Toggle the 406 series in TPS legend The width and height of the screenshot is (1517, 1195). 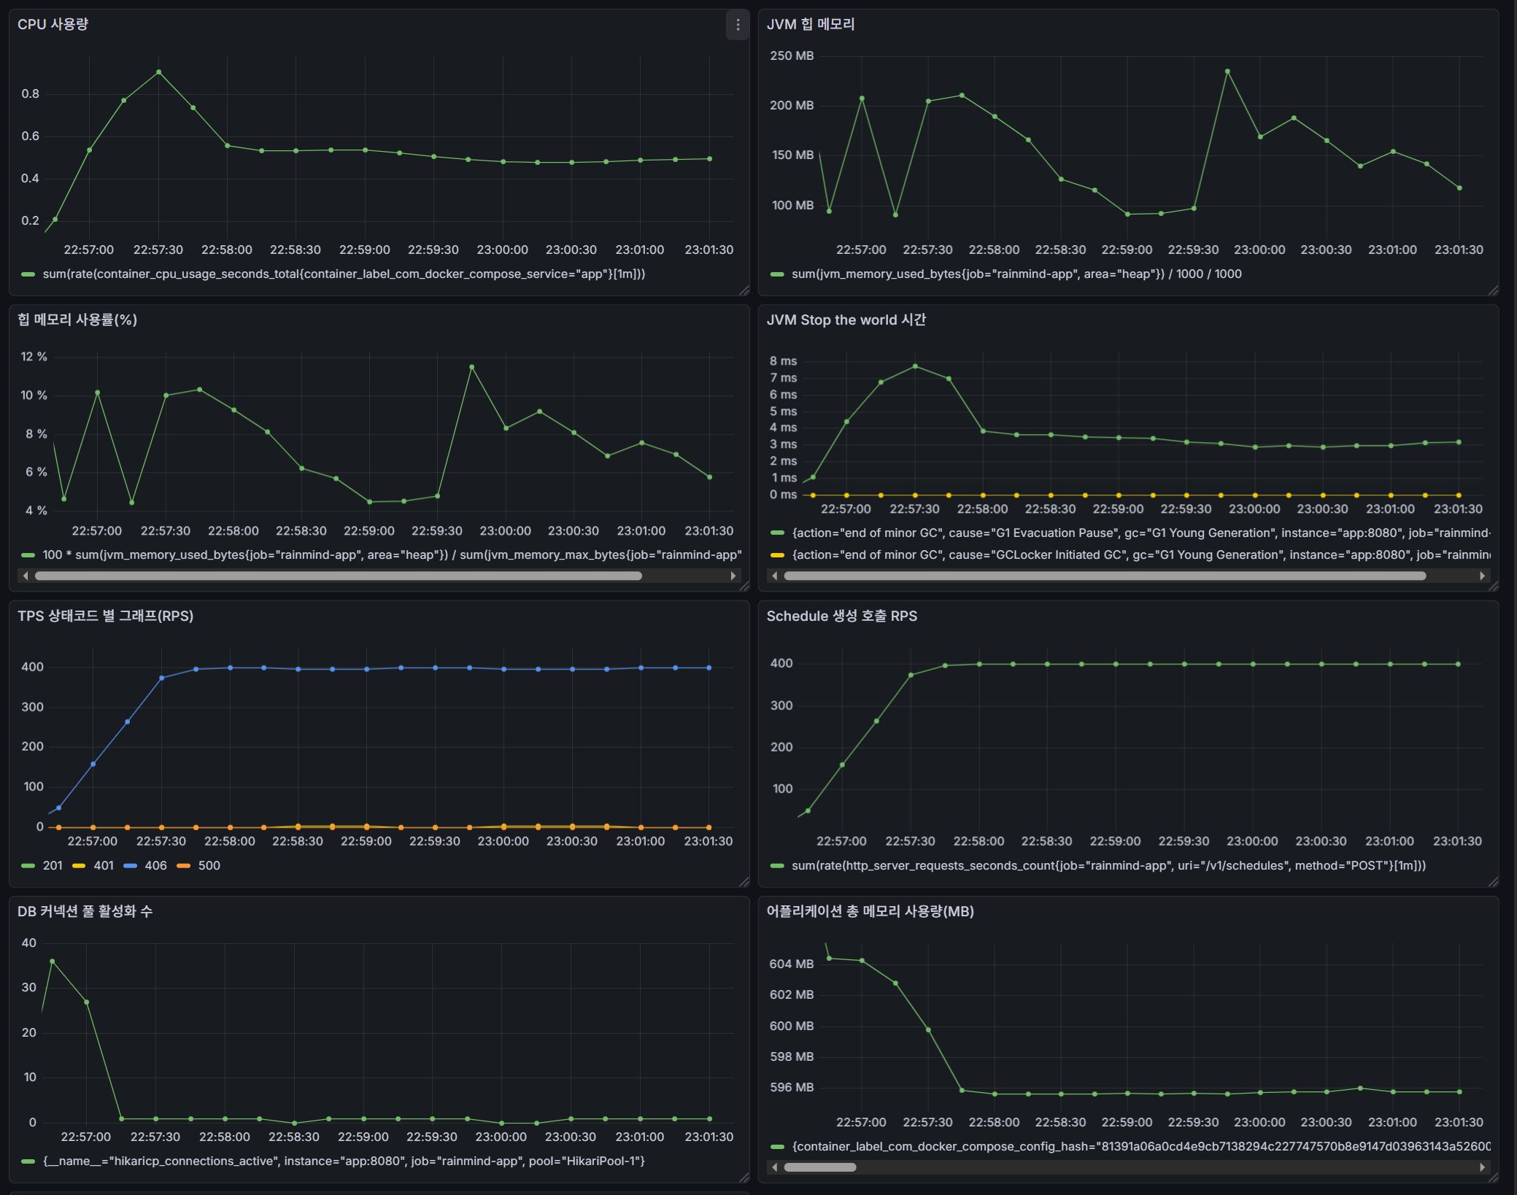155,865
